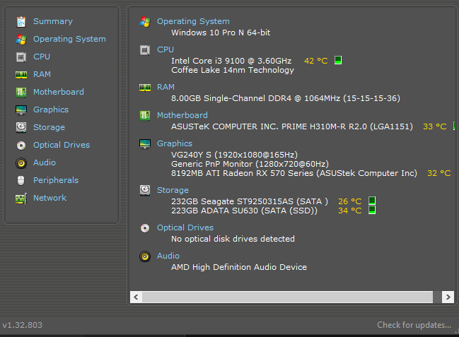Image resolution: width=459 pixels, height=337 pixels.
Task: Click the Motherboard icon in summary pane
Action: [x=145, y=116]
